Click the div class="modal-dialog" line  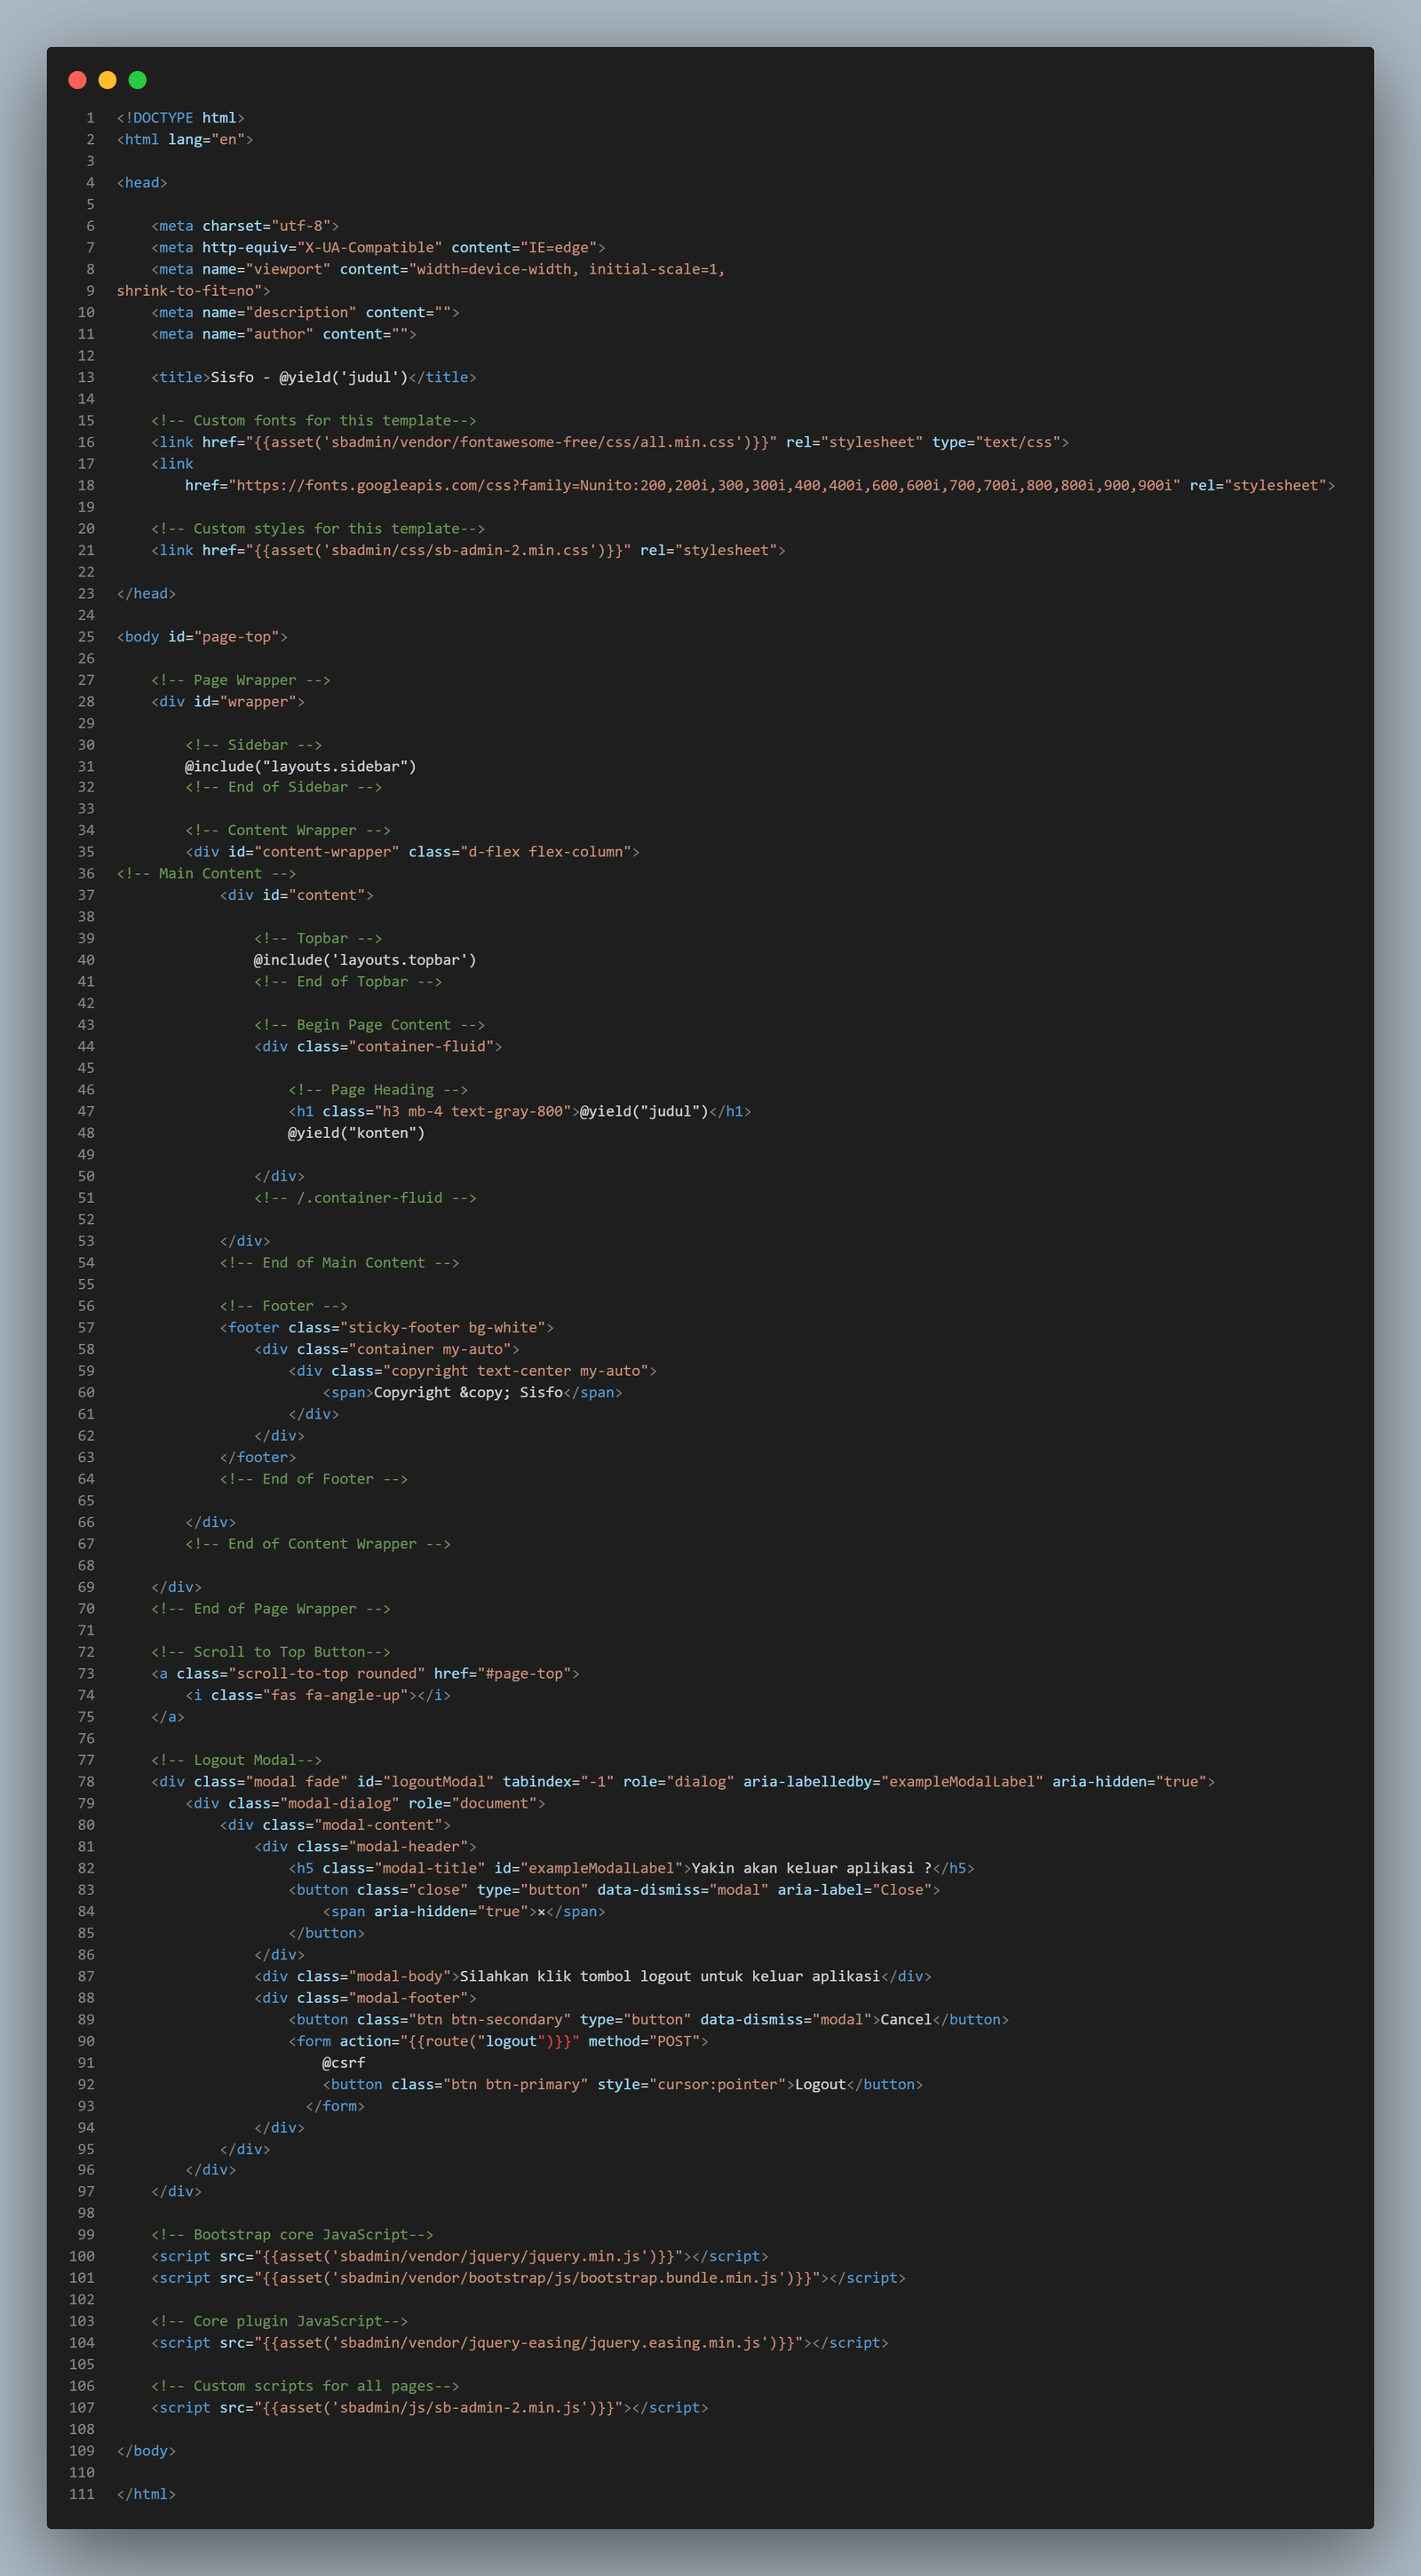[365, 1804]
